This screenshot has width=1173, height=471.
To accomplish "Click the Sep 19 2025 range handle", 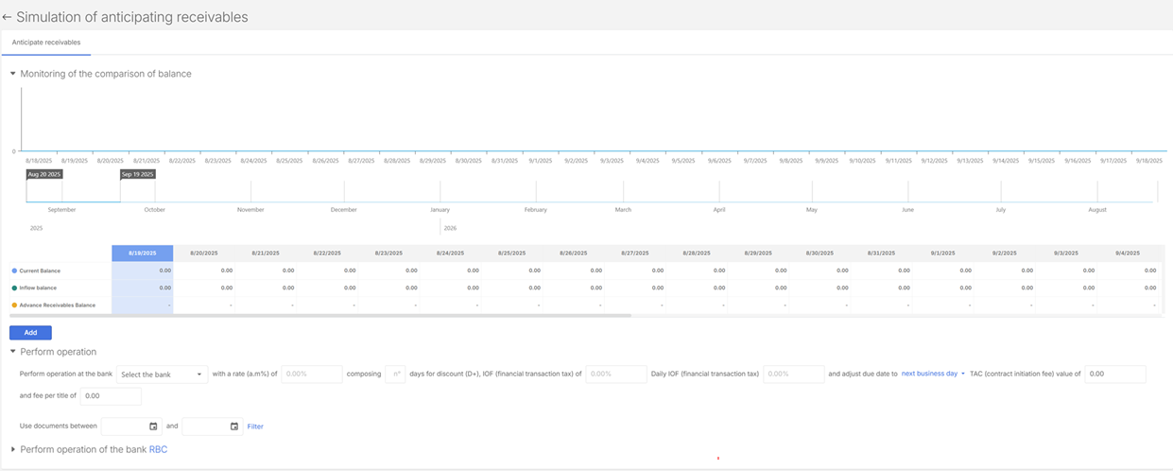I will 137,174.
